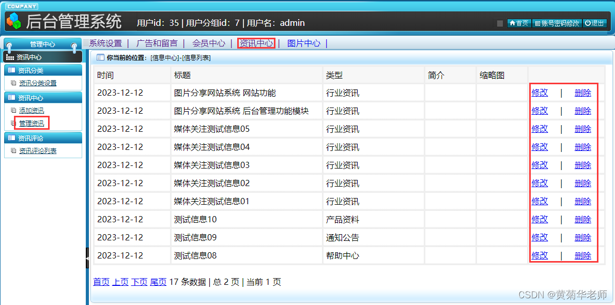Click 修改 for 测试信息08
615x305 pixels.
(x=540, y=256)
